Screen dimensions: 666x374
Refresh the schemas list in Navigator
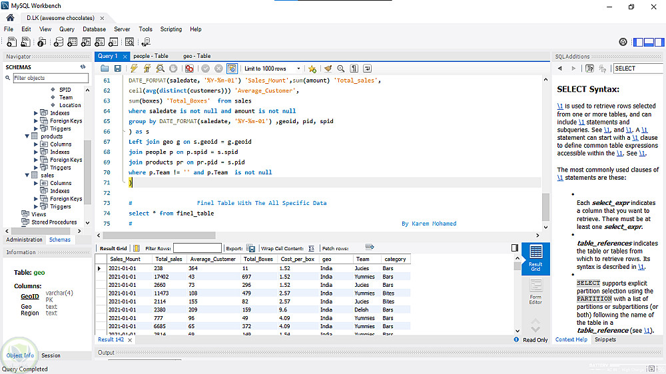(83, 67)
